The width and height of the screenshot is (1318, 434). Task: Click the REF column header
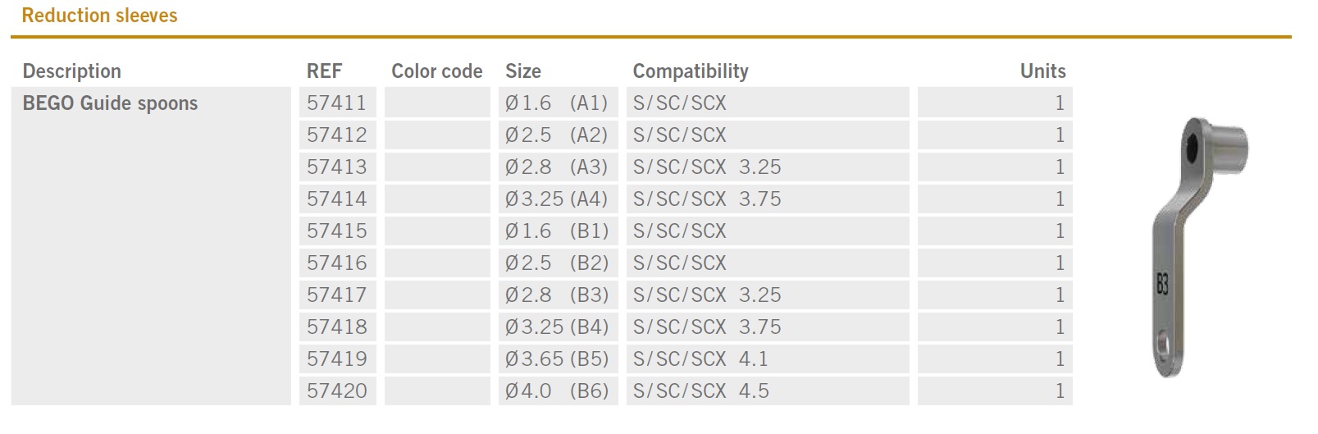pyautogui.click(x=324, y=71)
